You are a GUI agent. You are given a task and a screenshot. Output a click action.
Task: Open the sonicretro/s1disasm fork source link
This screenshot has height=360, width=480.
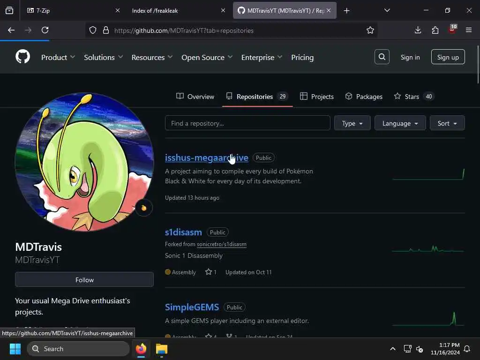[x=222, y=244]
